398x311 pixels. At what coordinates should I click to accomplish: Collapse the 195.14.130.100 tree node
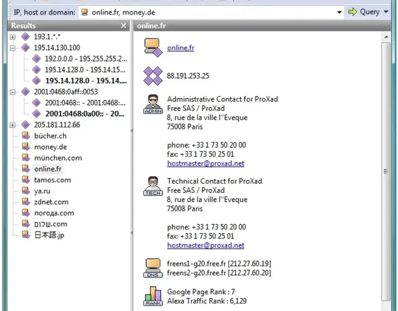[x=12, y=48]
